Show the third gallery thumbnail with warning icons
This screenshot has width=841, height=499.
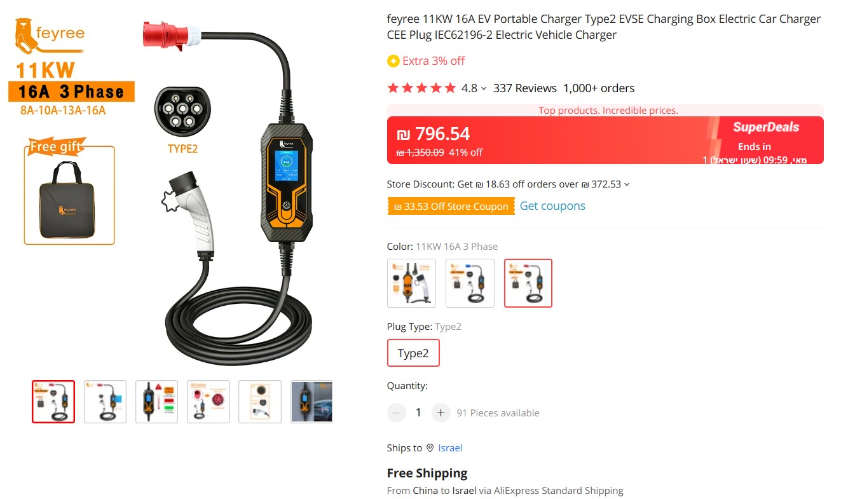point(156,402)
